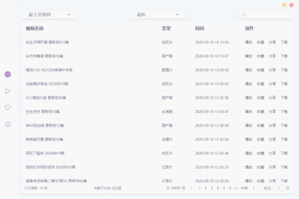Play 致我们共同的地球 20200915期
Image resolution: width=299 pixels, height=199 pixels.
pyautogui.click(x=249, y=167)
